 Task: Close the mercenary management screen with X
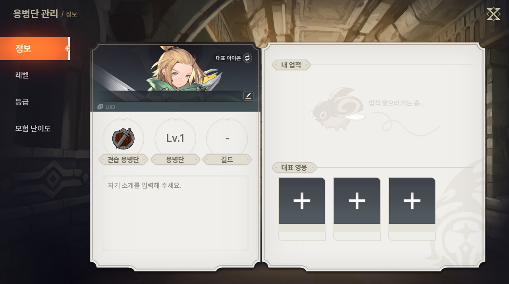click(494, 14)
